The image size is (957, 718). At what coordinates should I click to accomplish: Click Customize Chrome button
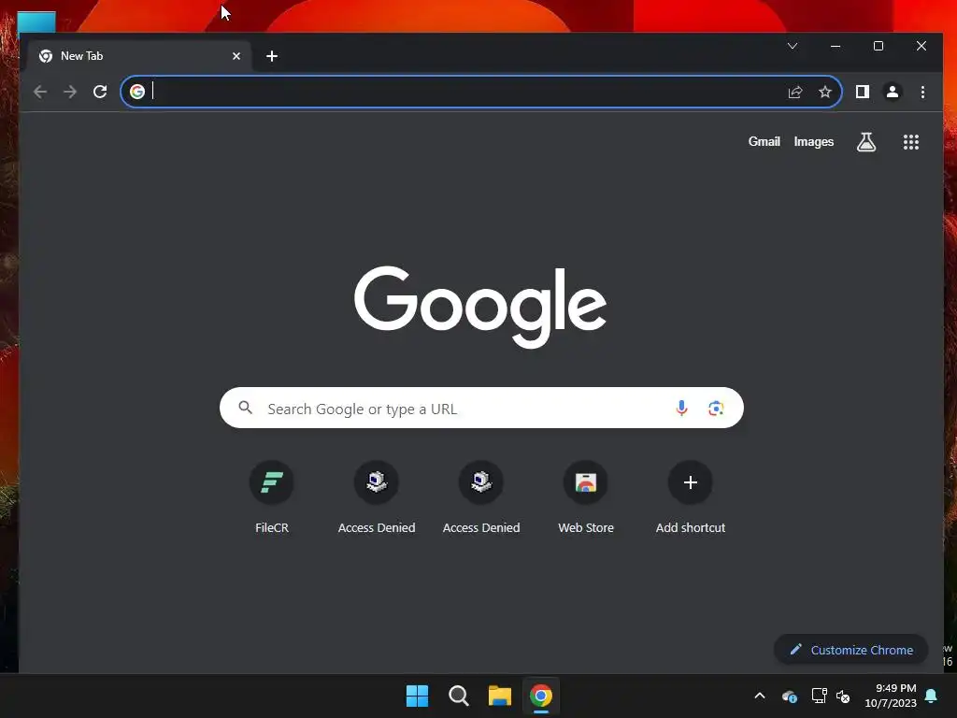(850, 650)
